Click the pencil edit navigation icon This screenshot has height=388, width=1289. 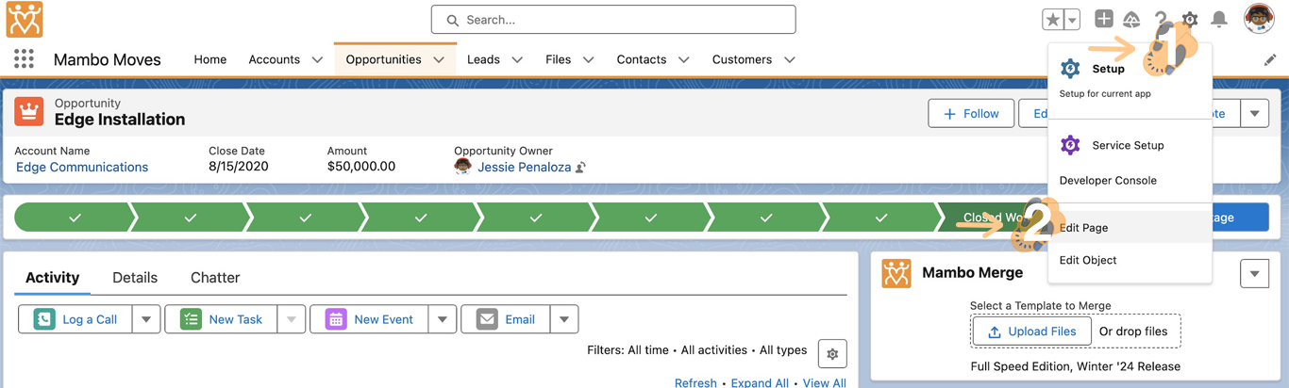coord(1270,60)
